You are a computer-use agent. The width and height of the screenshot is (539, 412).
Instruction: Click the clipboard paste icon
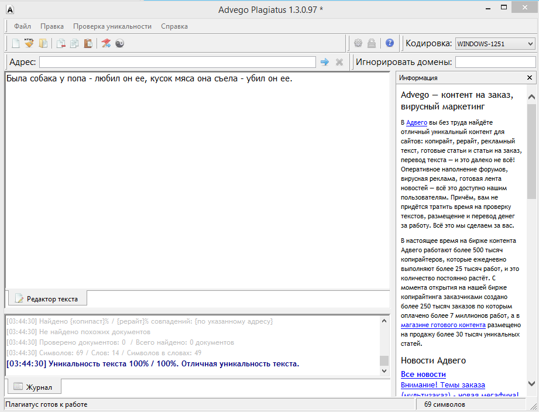tap(88, 43)
